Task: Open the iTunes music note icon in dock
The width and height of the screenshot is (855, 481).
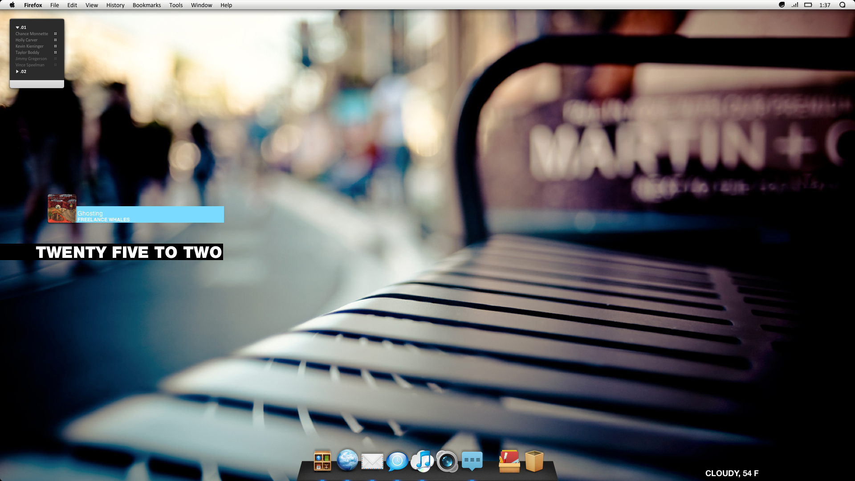Action: 422,461
